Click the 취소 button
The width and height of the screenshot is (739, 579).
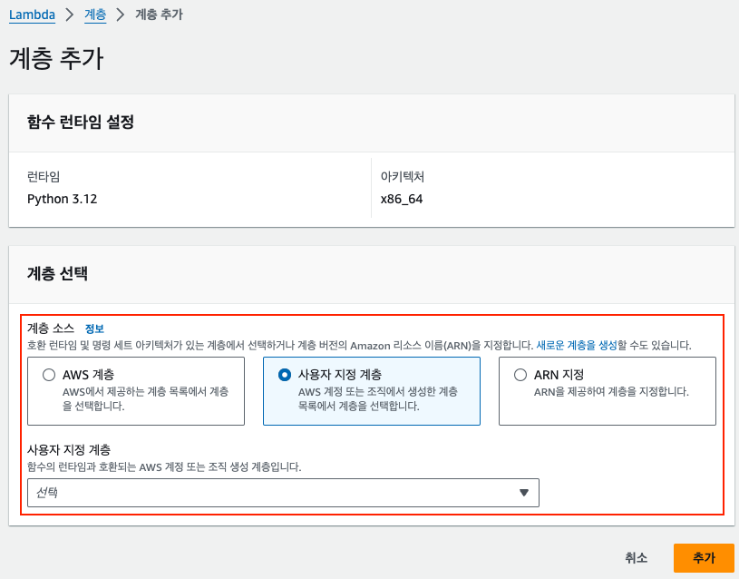pos(637,558)
